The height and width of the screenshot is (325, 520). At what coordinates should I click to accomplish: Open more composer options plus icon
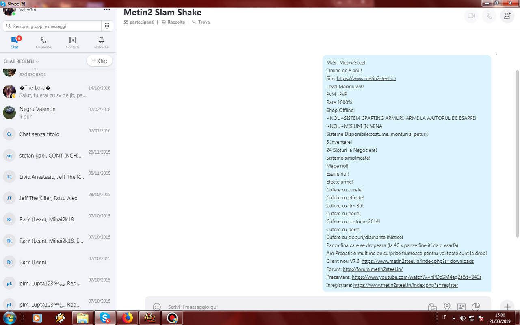click(507, 306)
